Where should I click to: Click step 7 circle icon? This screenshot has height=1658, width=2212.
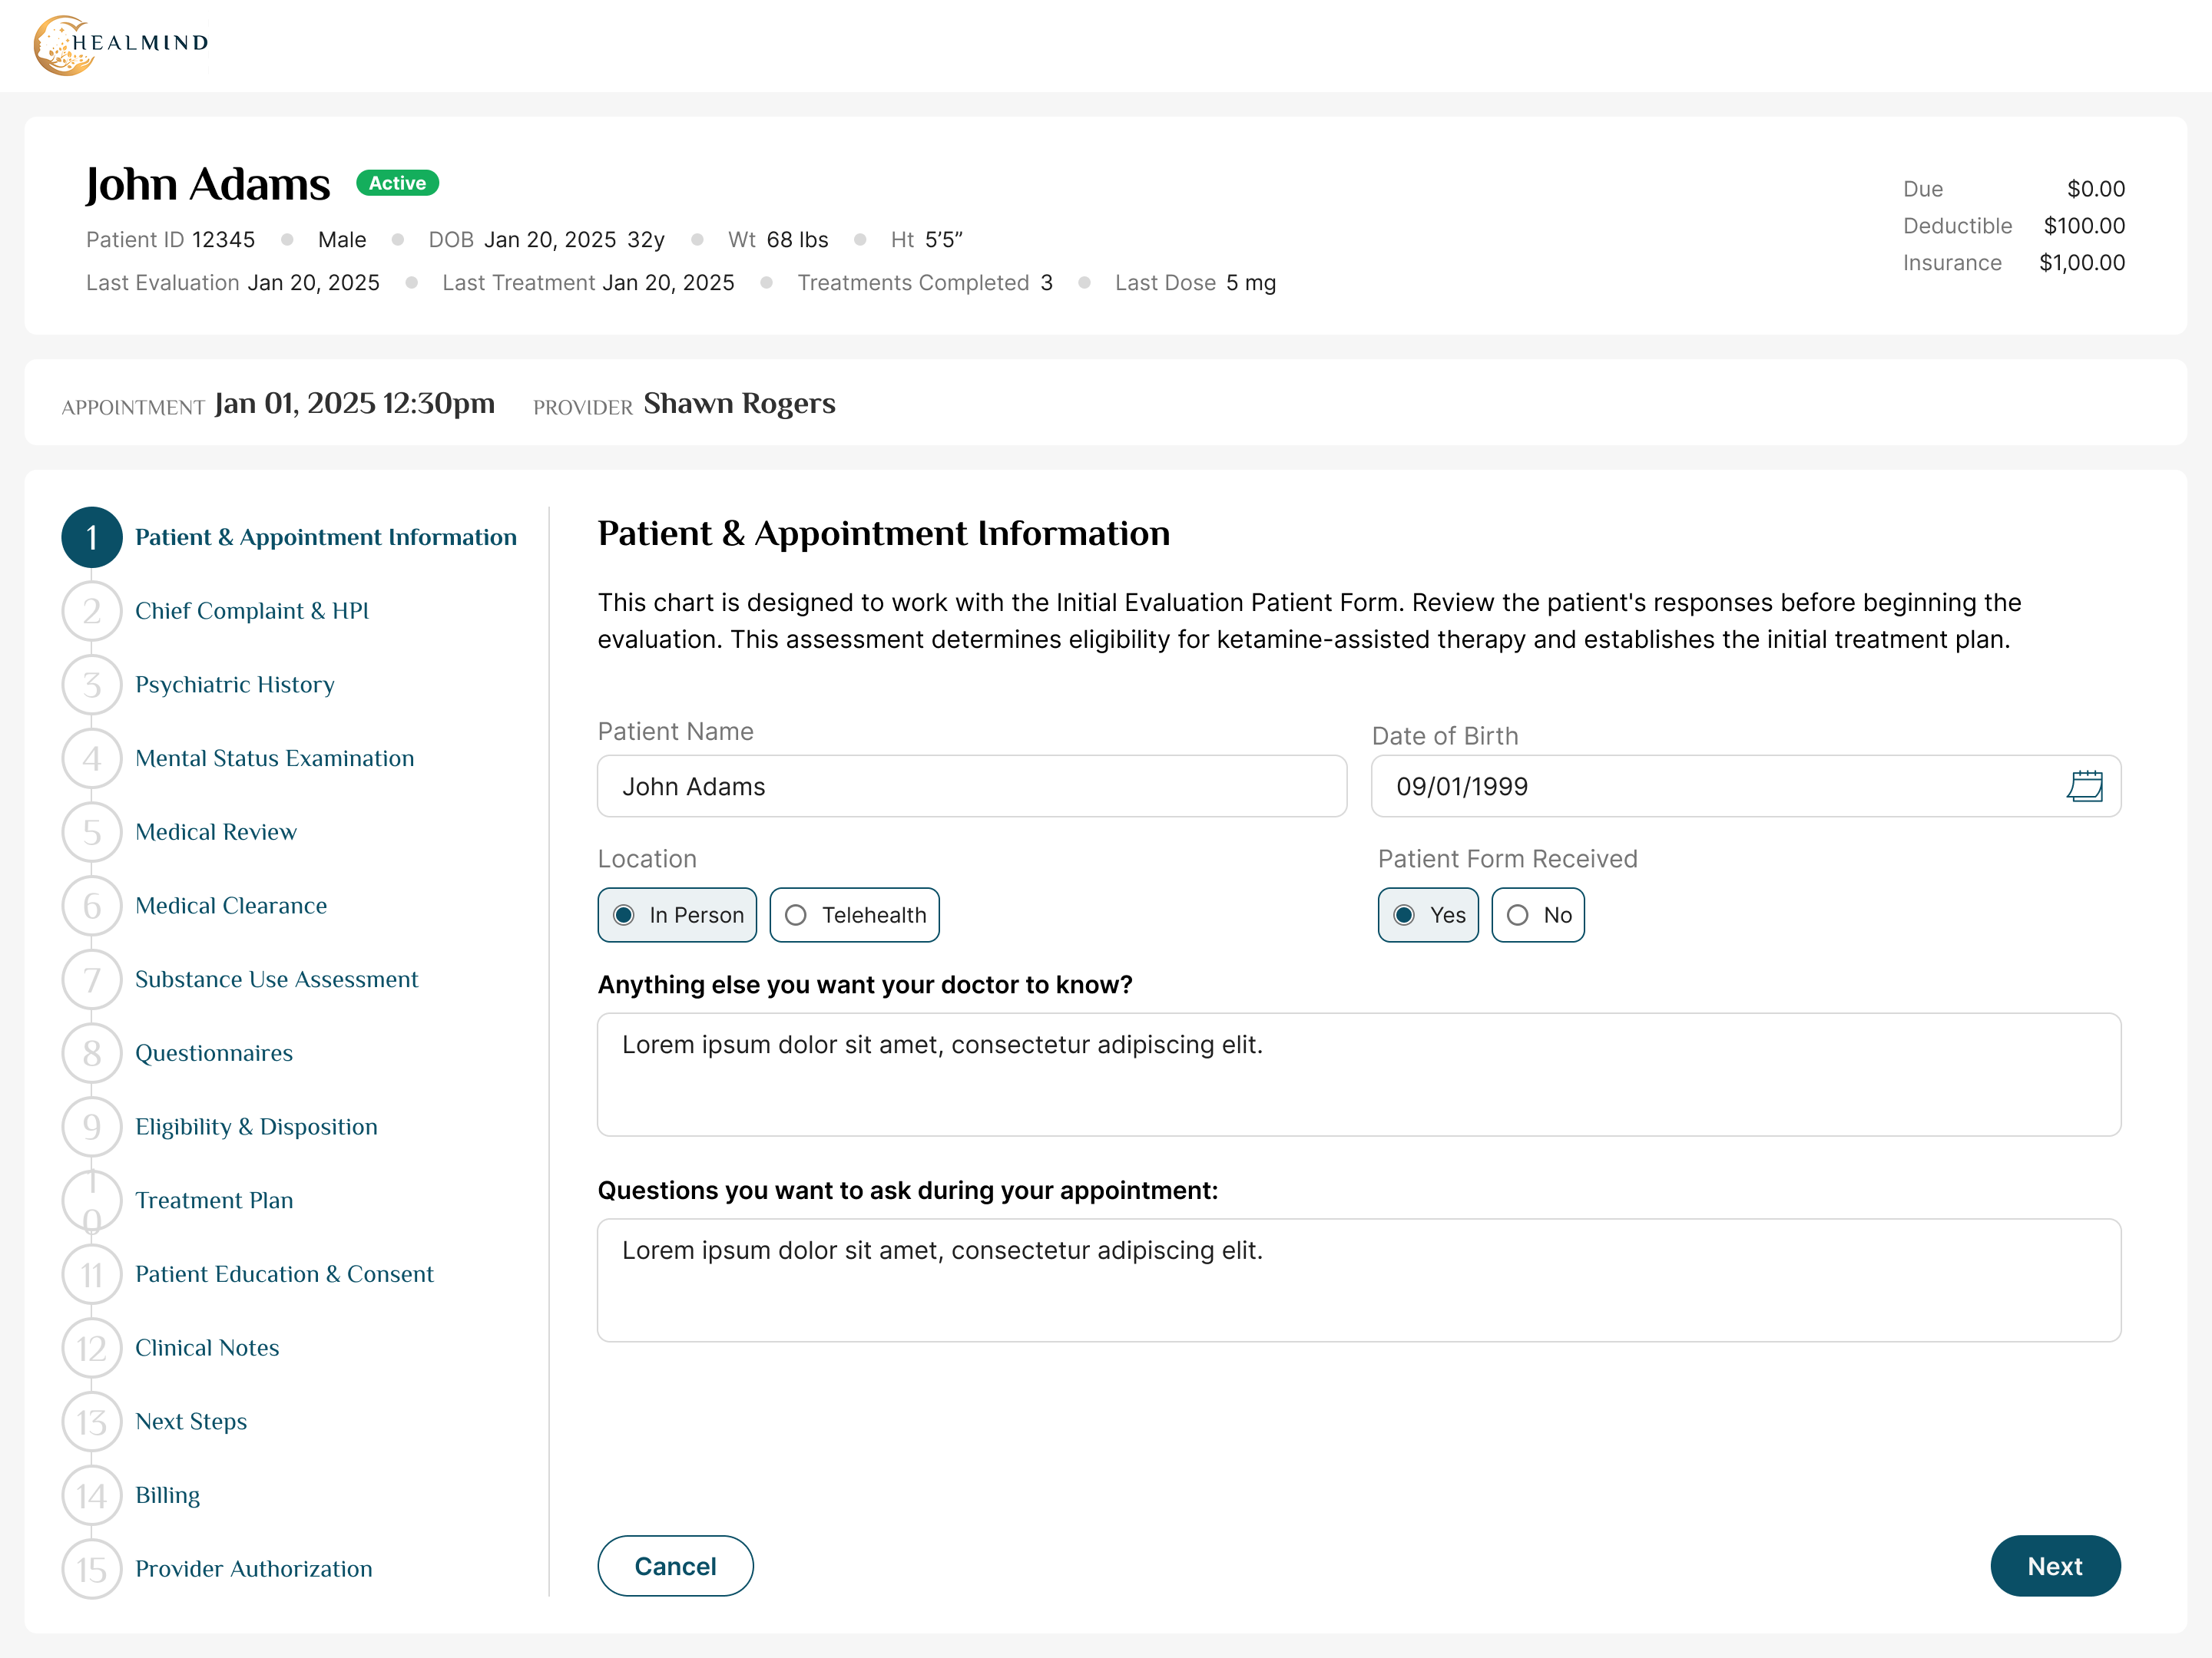92,979
